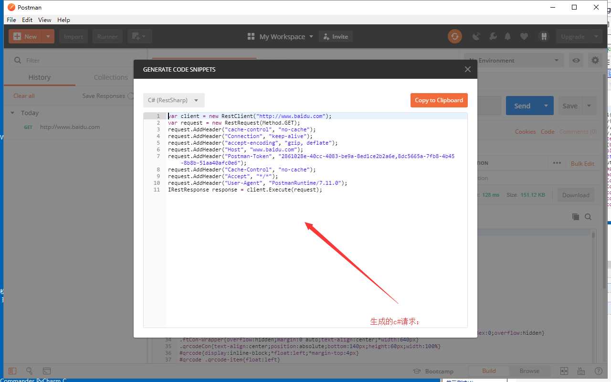Open the My Workspace dropdown
611x382 pixels.
(281, 36)
